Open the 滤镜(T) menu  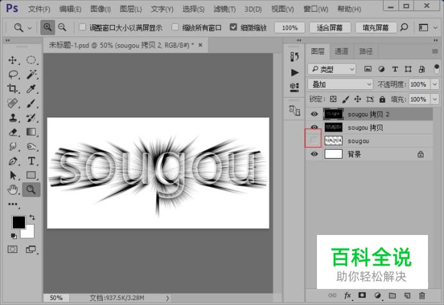[x=225, y=9]
